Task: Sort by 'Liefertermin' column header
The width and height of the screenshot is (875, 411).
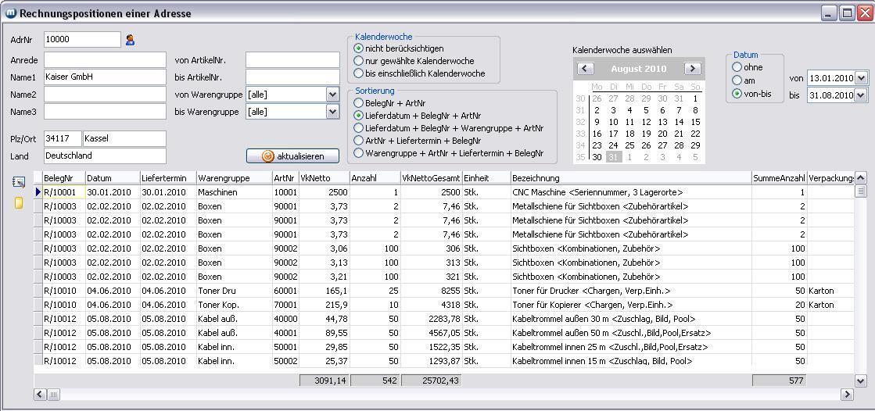Action: [167, 178]
